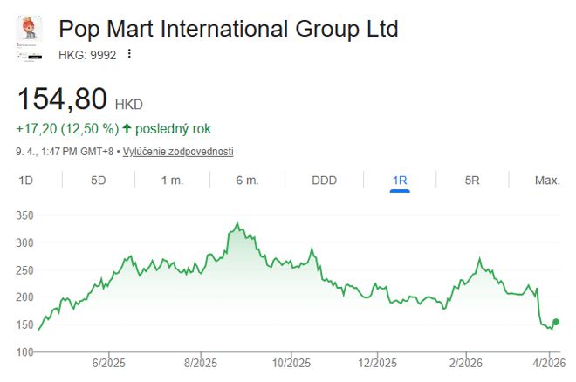Click the active 1R range tab
The width and height of the screenshot is (576, 382).
point(400,181)
